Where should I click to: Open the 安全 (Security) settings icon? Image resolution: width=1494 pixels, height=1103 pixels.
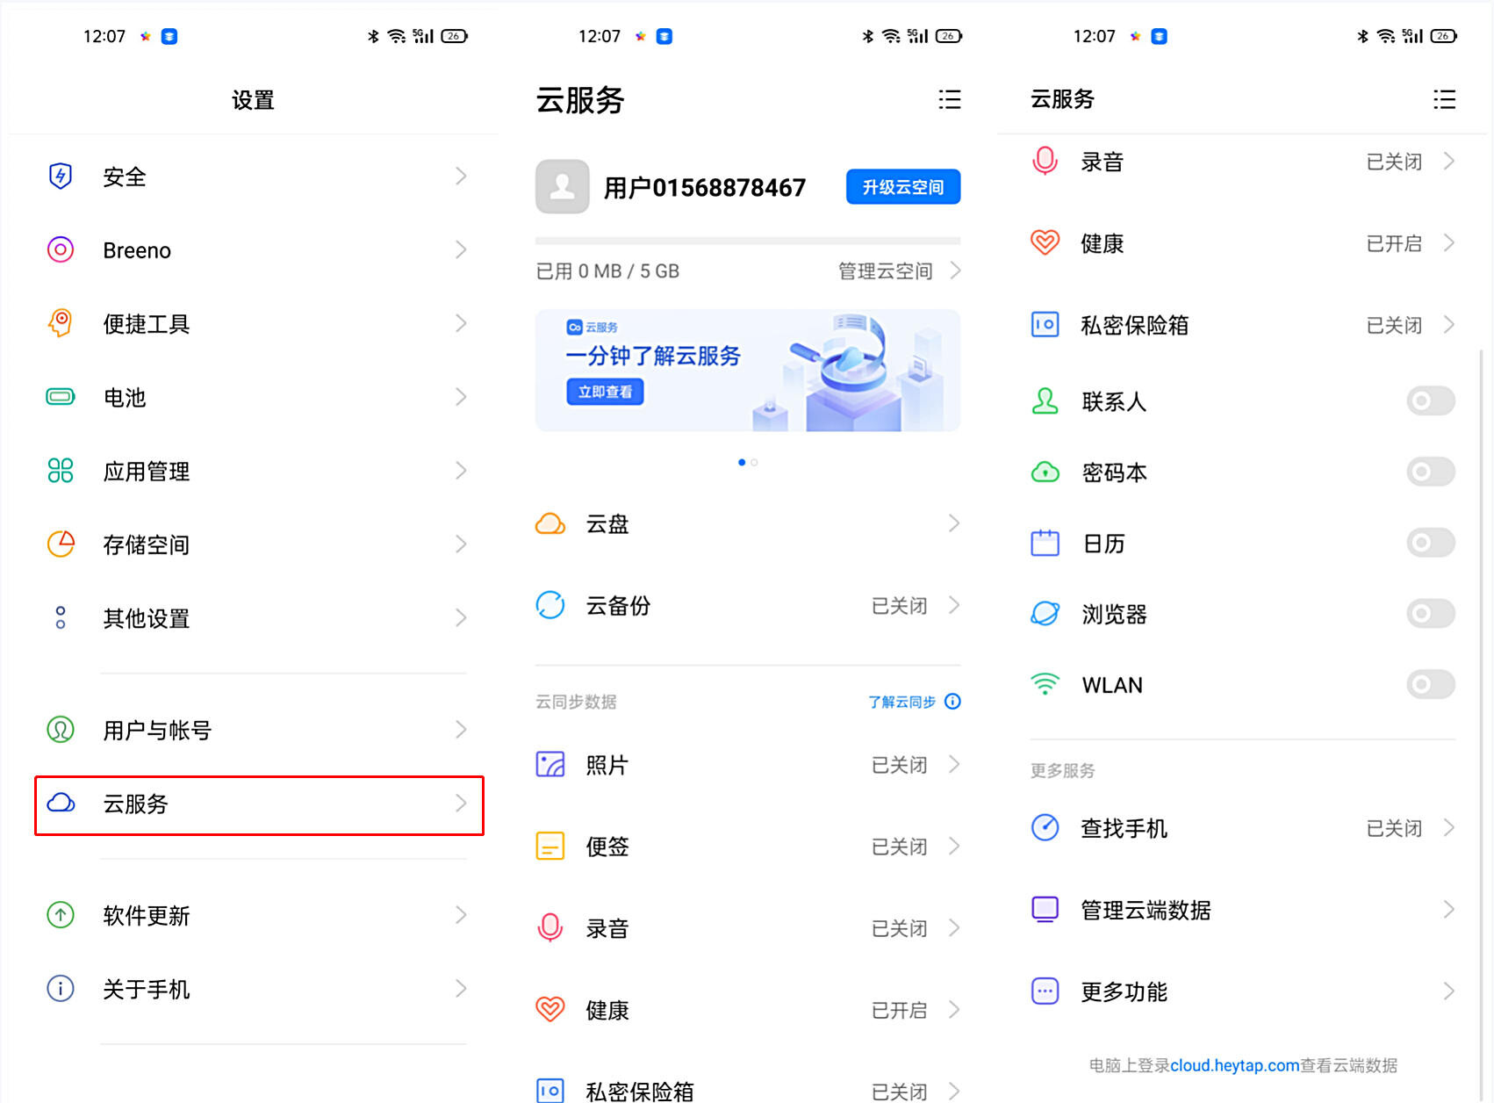point(59,176)
